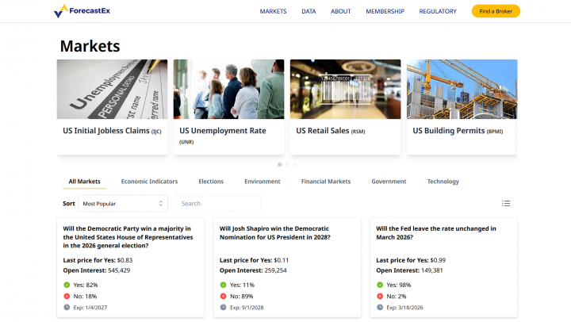Switch to list view icon
This screenshot has height=322, width=571.
pyautogui.click(x=506, y=204)
